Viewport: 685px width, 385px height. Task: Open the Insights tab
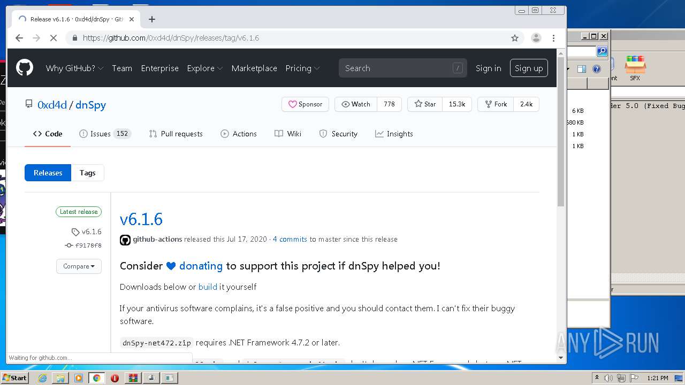(394, 134)
